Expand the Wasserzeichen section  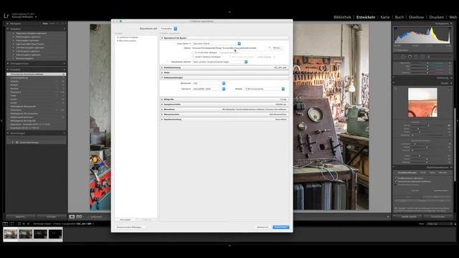pyautogui.click(x=162, y=115)
